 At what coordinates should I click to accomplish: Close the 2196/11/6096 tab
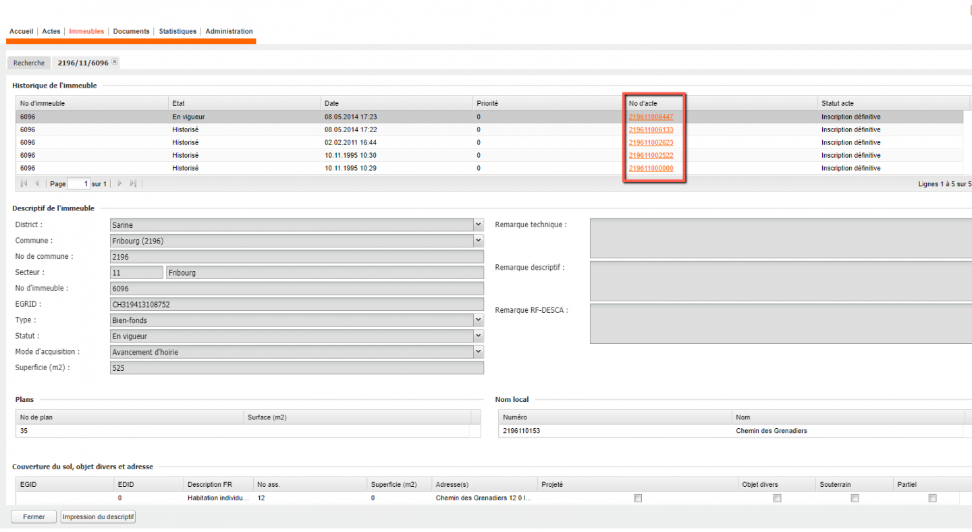[x=115, y=62]
